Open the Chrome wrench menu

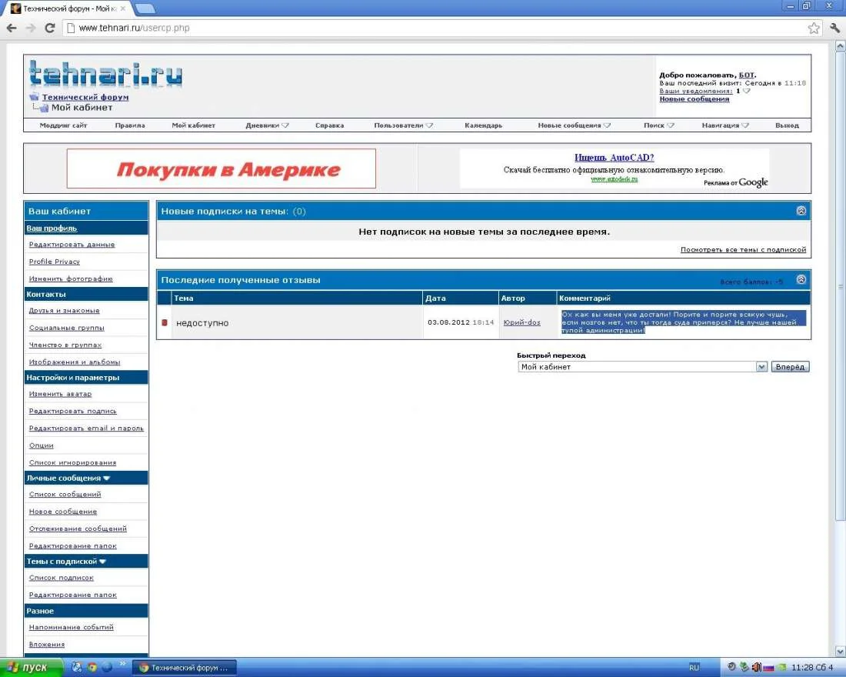835,28
